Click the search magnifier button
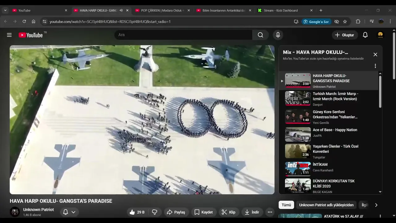Screen dimensions: 396x223 pyautogui.click(x=260, y=35)
